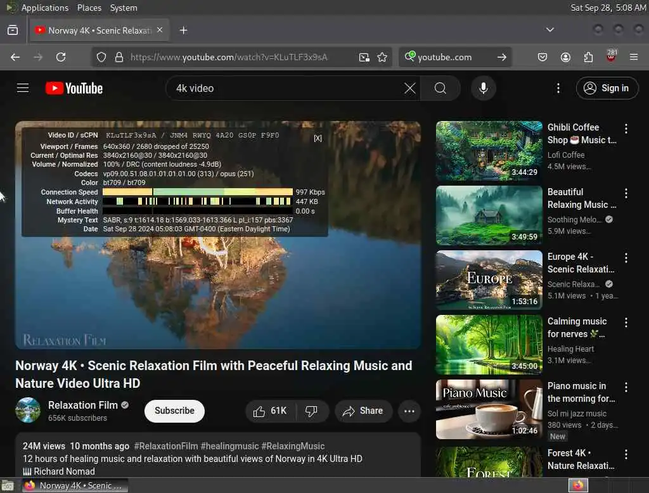View site security padlock info

119,57
